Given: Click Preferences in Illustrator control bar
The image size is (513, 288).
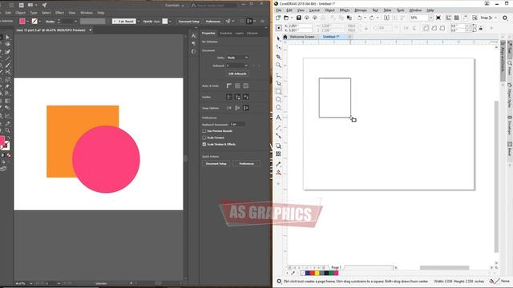Looking at the screenshot, I should 213,22.
